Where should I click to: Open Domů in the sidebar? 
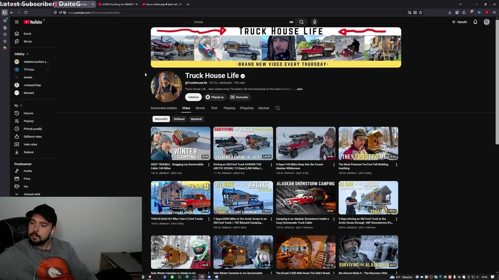pos(27,33)
